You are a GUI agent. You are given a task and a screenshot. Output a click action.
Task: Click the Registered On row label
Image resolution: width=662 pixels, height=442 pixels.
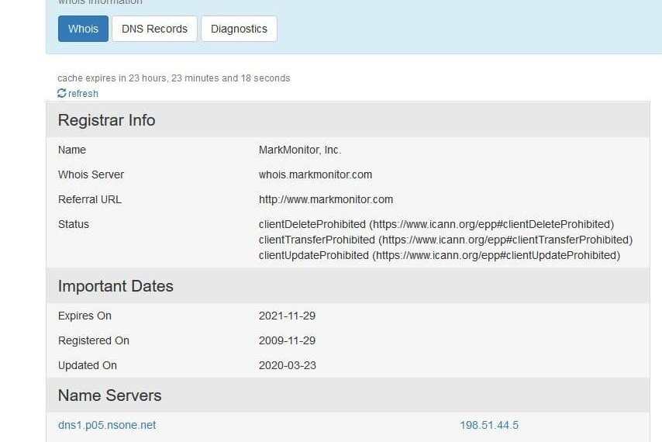[x=93, y=340]
